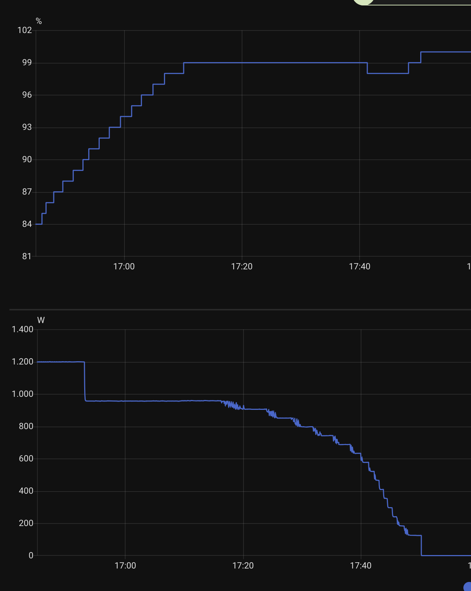
Task: Click the 98% dip segment after 17:40
Action: click(x=388, y=73)
